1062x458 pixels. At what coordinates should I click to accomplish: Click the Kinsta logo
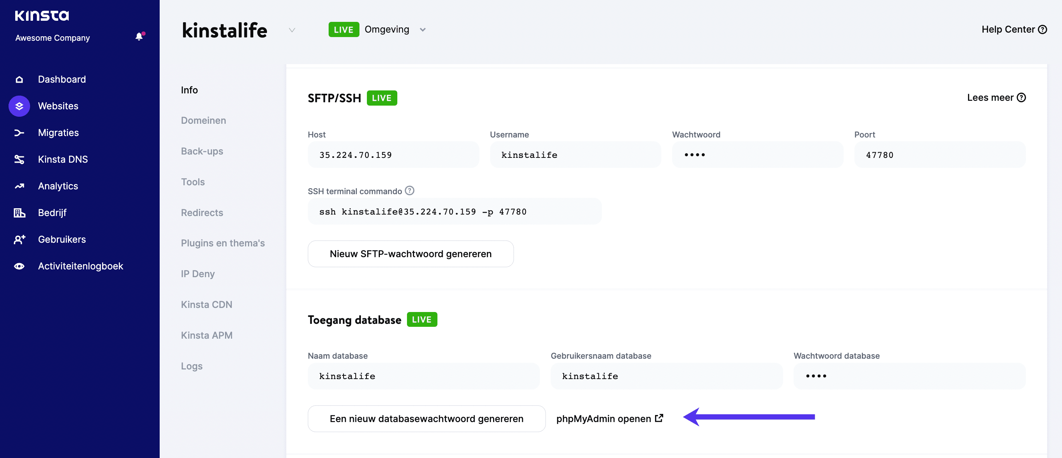42,15
